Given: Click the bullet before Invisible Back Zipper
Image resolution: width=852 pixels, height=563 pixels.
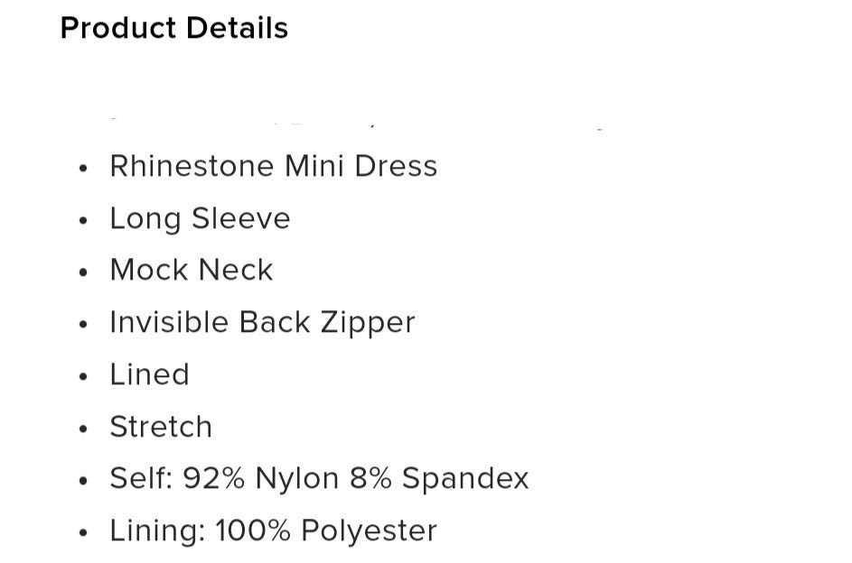Looking at the screenshot, I should point(82,325).
